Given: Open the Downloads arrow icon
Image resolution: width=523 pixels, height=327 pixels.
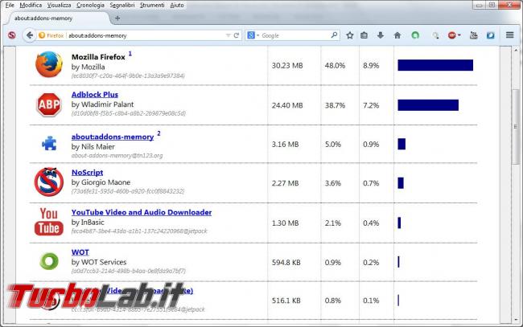Looking at the screenshot, I should pyautogui.click(x=381, y=35).
